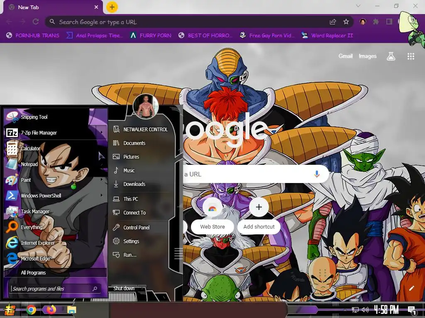
Task: Click the Start menu search magnifier icon
Action: [x=95, y=289]
